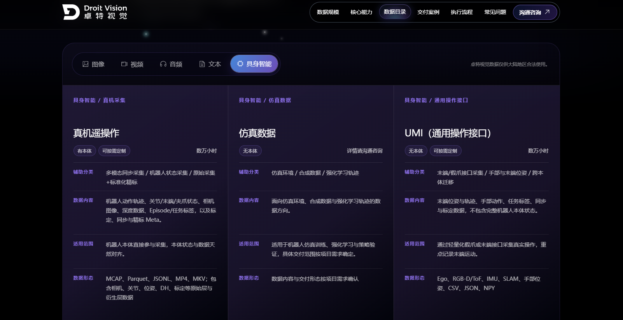This screenshot has height=320, width=623.
Task: Go to 交付案例 in the navigation
Action: point(428,12)
